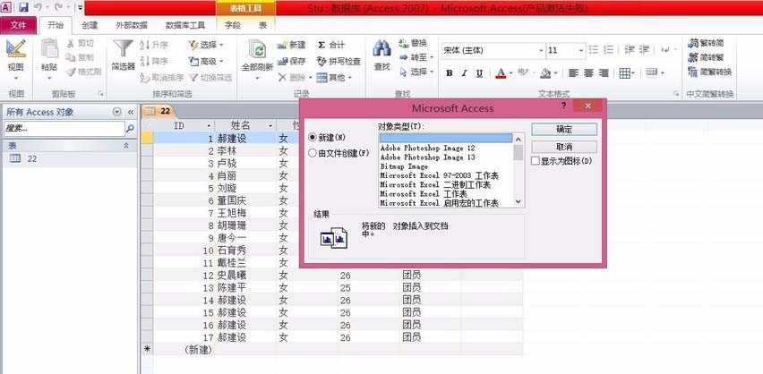Switch to the 创建 ribbon tab
Image resolution: width=763 pixels, height=374 pixels.
point(90,25)
